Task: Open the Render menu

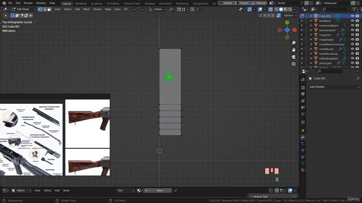Action: 28,3
